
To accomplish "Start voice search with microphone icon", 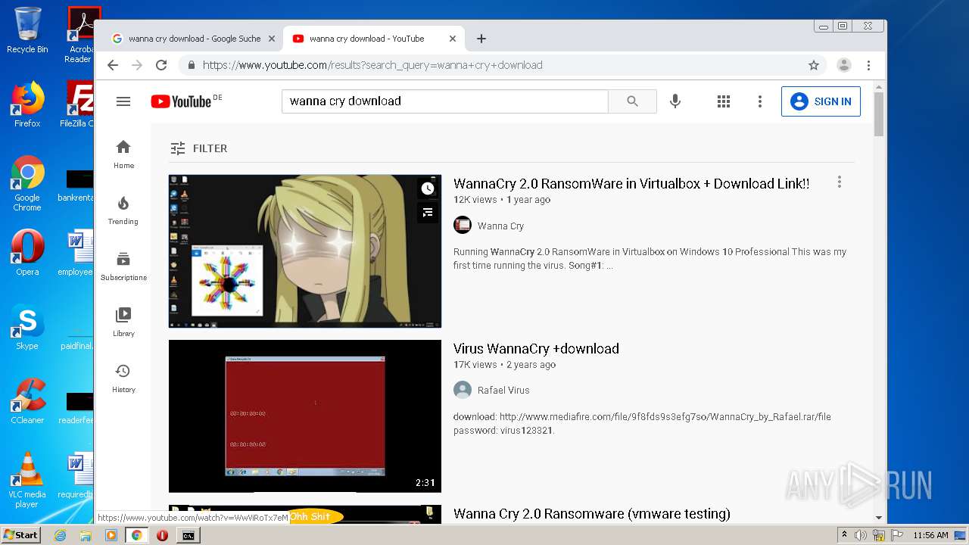I will pyautogui.click(x=675, y=101).
